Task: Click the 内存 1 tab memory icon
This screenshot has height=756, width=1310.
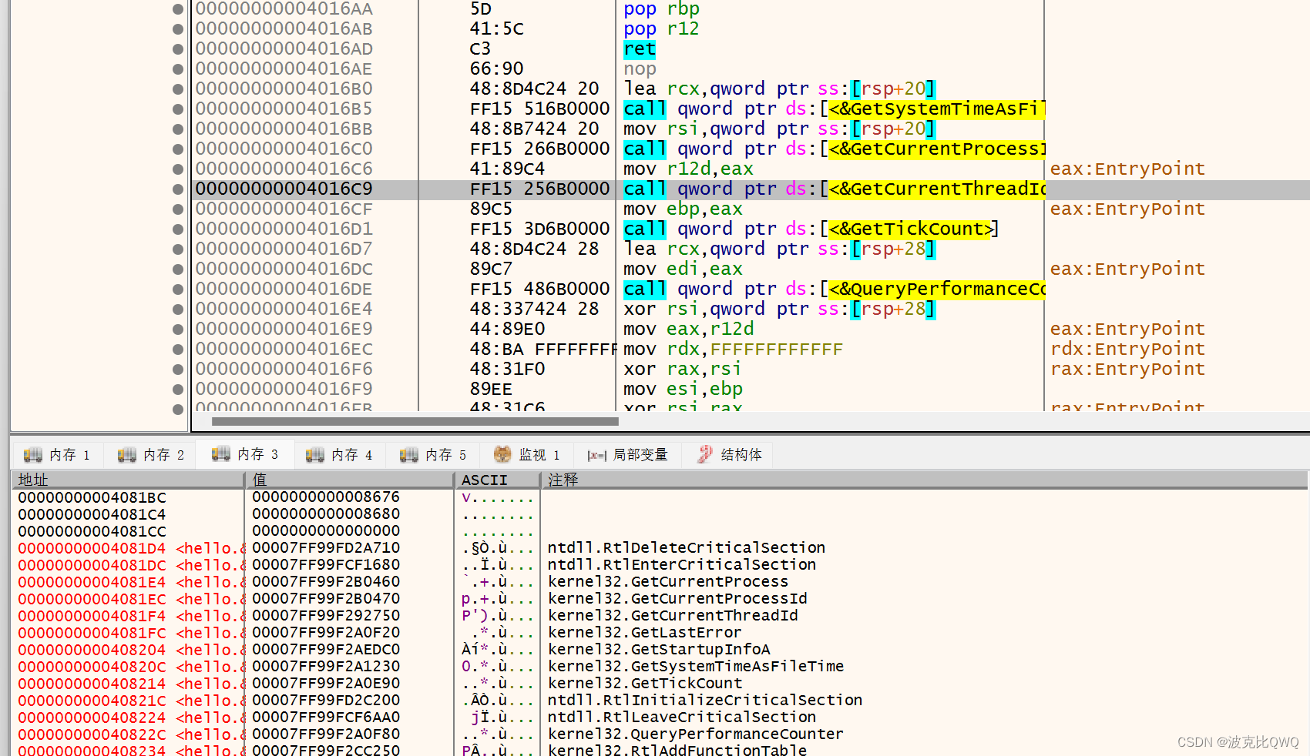Action: coord(32,455)
